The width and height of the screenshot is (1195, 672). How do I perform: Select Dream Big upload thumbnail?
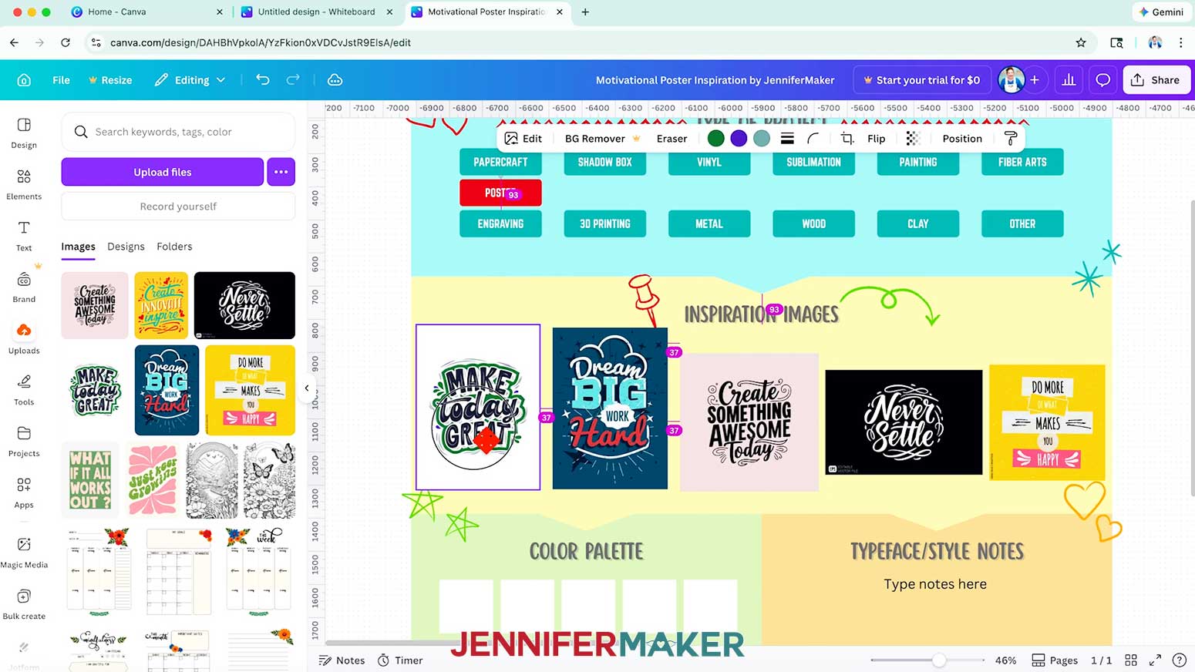click(167, 390)
